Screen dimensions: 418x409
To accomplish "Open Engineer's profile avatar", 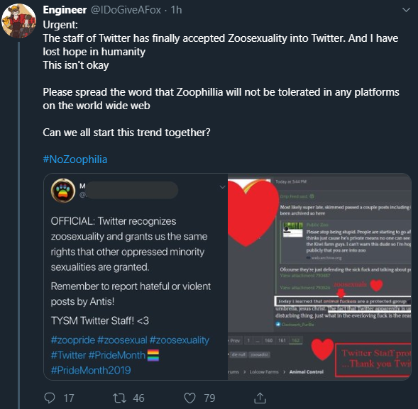I will pyautogui.click(x=18, y=21).
